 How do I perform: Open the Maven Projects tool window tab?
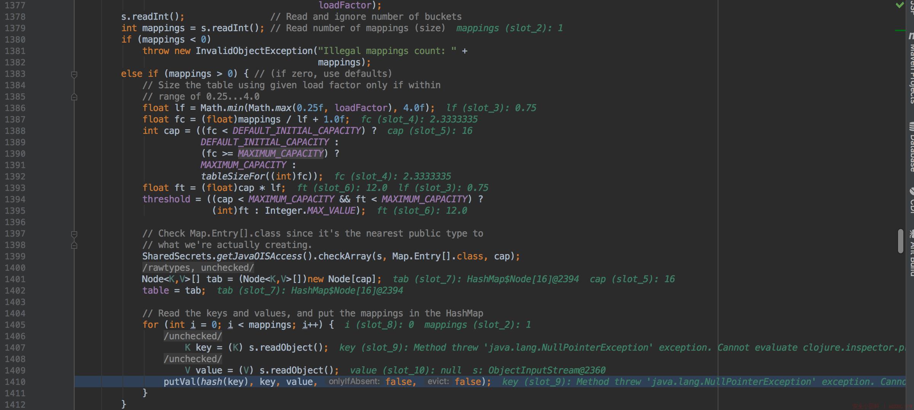pyautogui.click(x=911, y=68)
